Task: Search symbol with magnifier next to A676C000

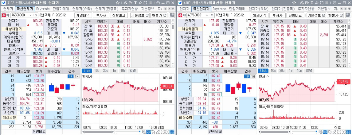Action: (212, 15)
